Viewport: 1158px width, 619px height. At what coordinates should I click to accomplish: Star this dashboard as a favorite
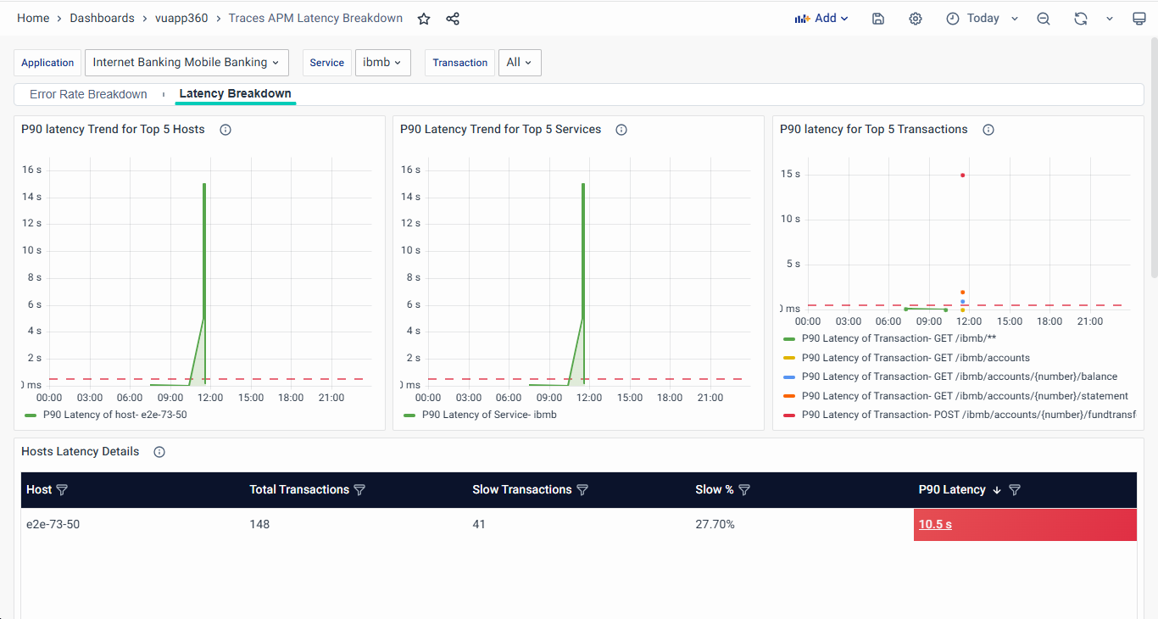(424, 19)
